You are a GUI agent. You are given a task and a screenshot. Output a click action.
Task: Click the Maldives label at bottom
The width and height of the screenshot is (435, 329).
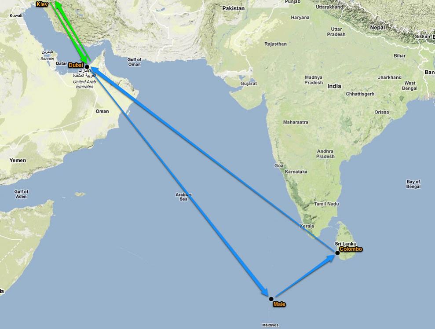[x=270, y=325]
